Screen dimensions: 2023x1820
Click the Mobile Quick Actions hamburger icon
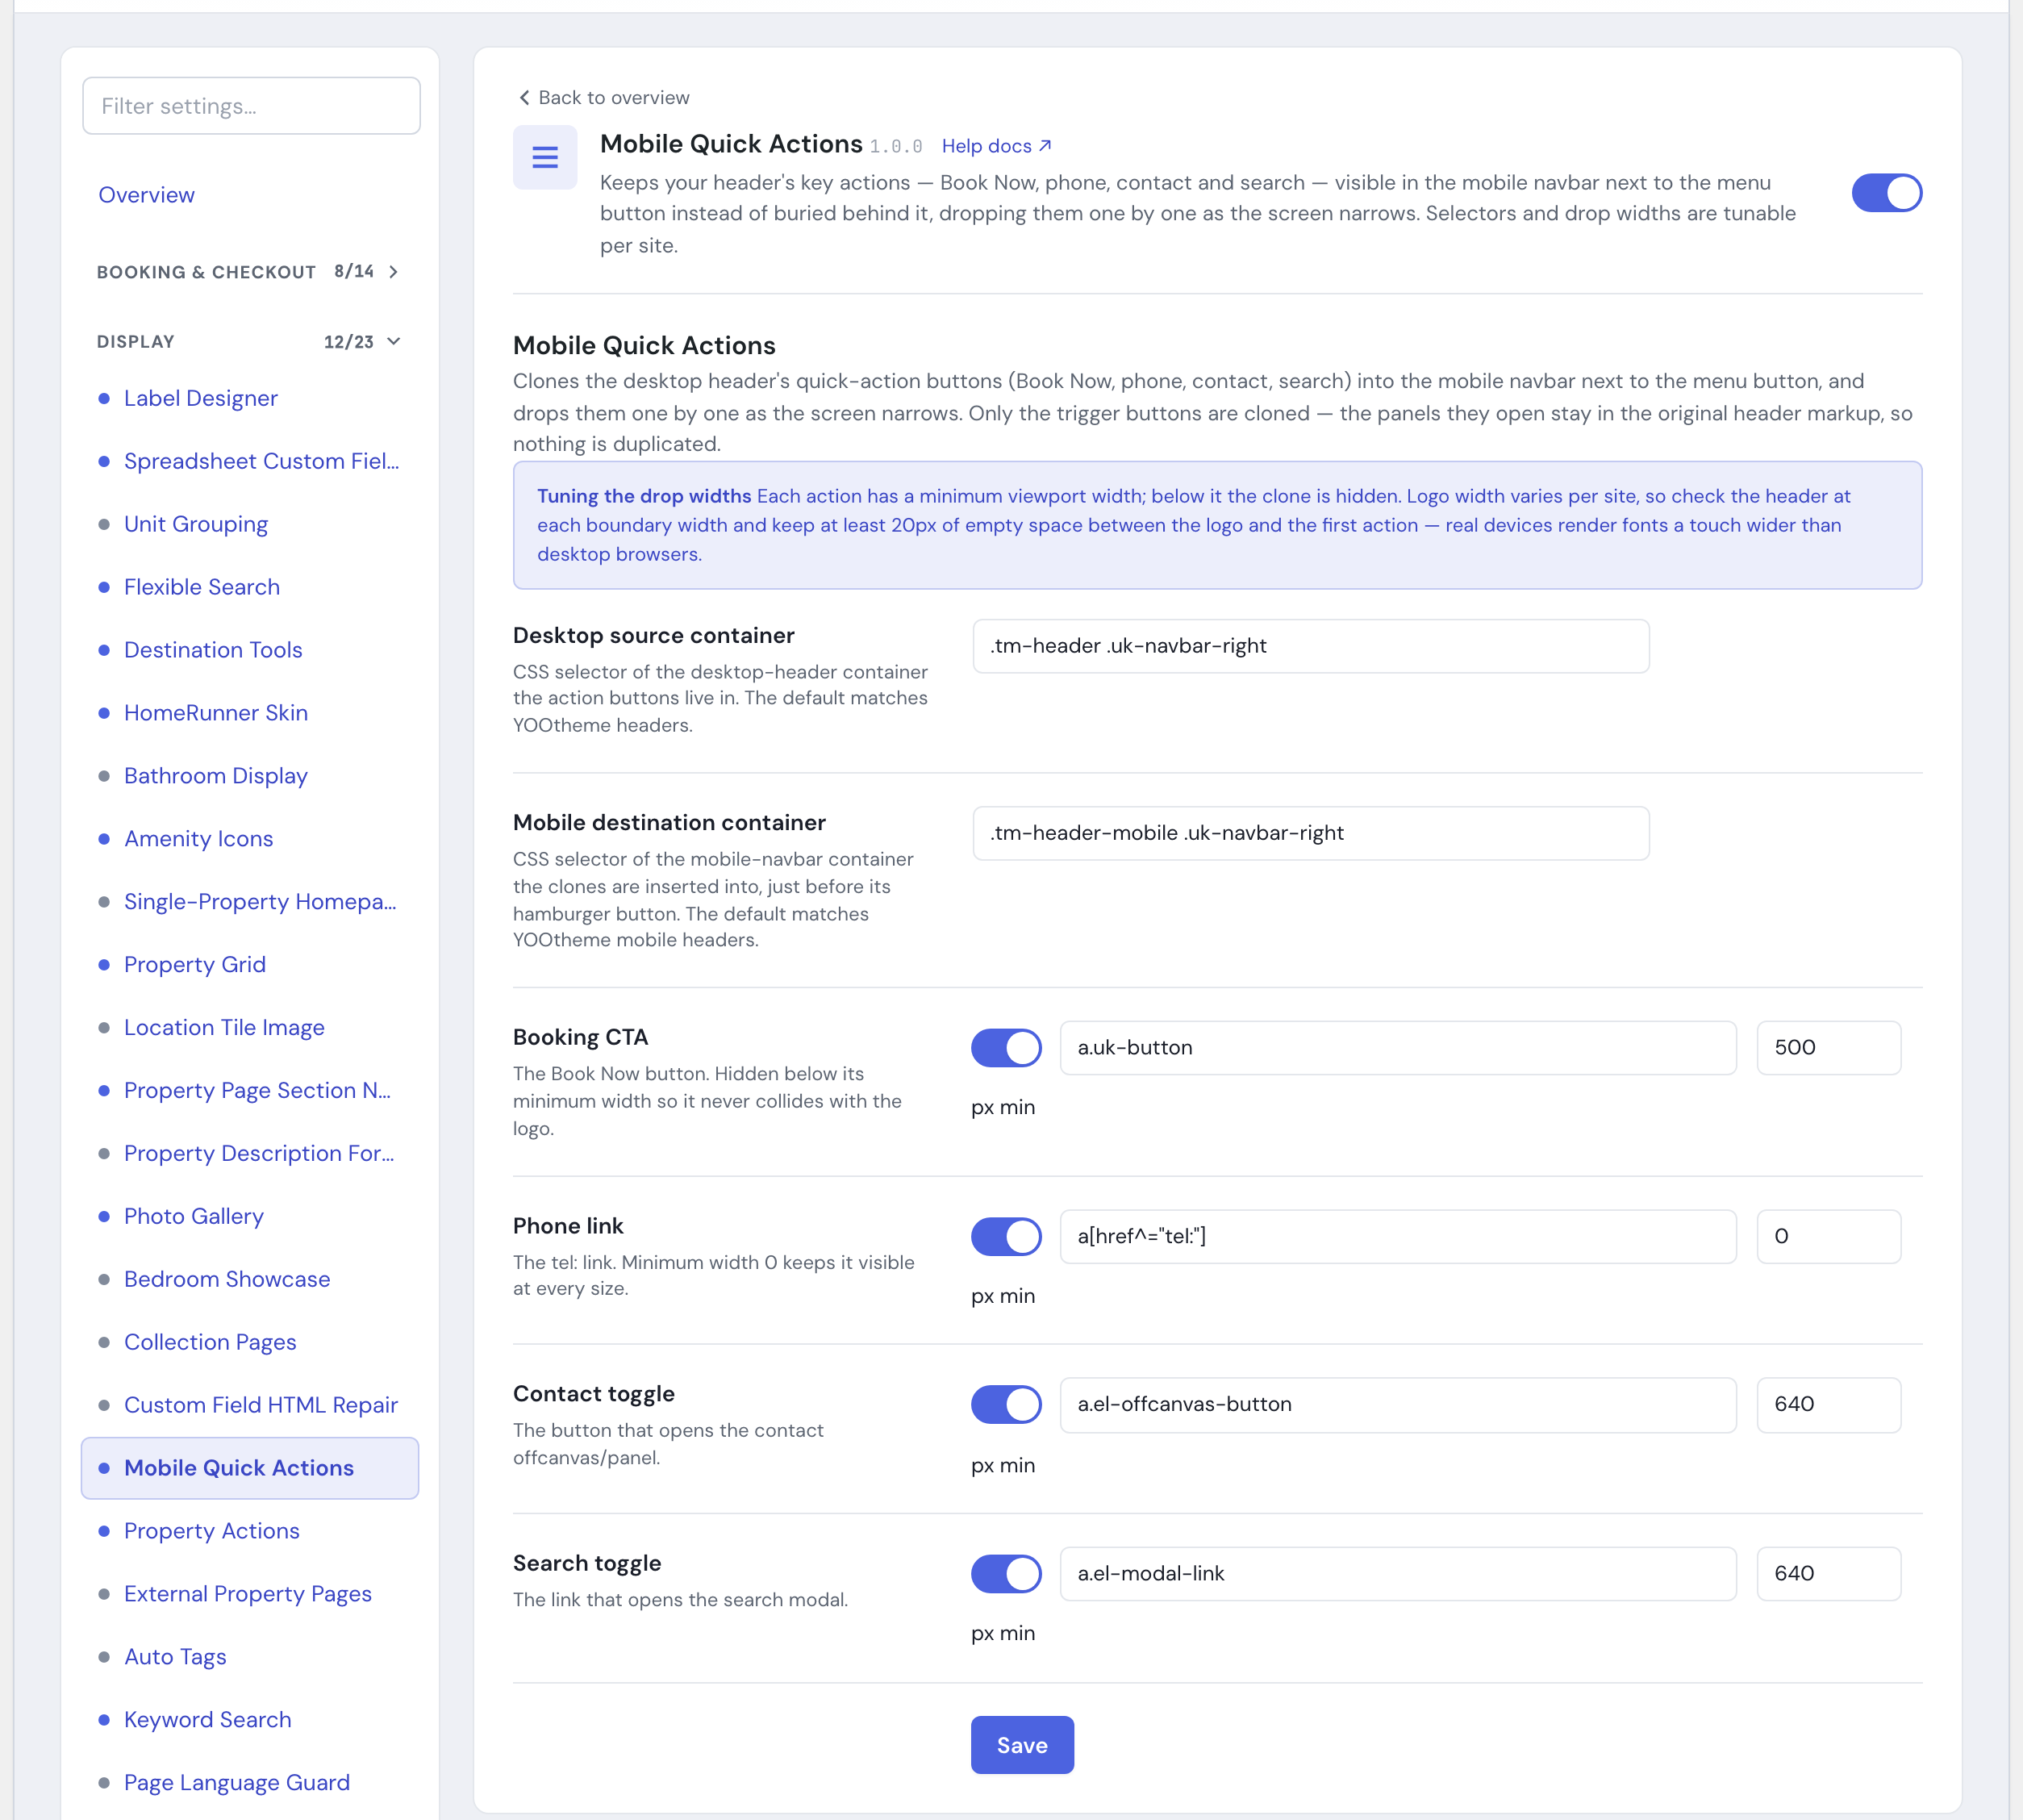[545, 157]
